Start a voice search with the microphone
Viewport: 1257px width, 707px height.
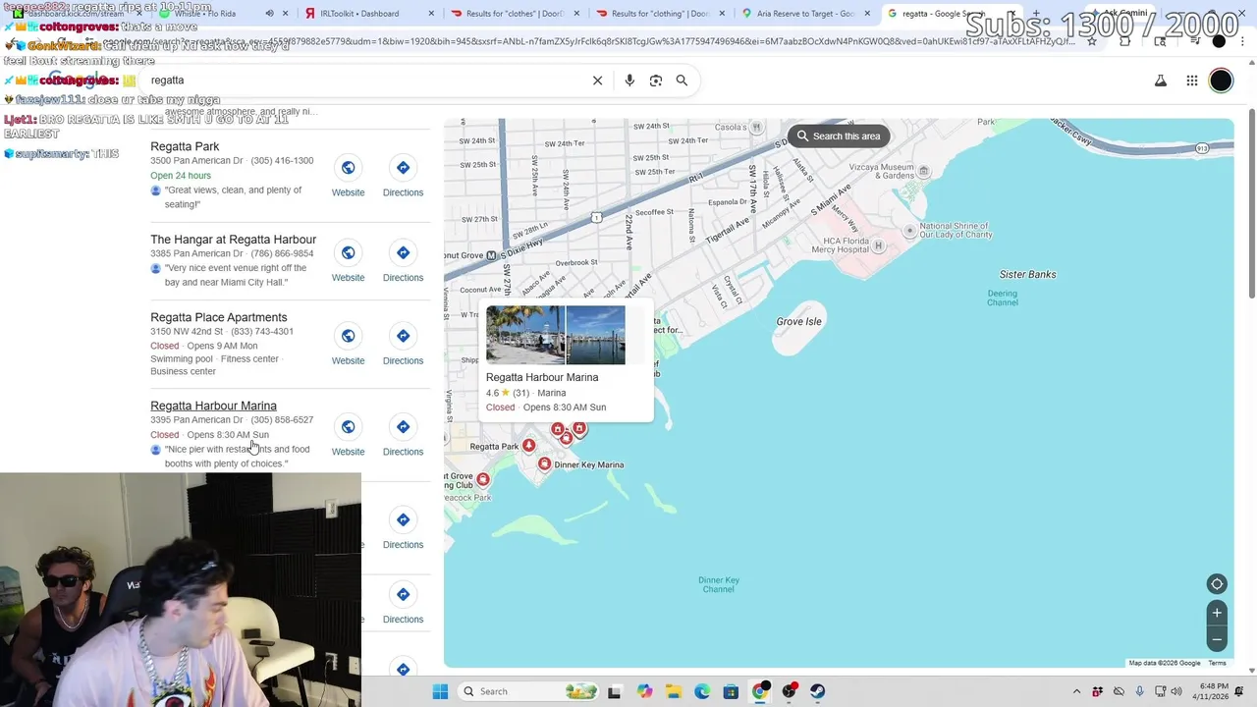[x=629, y=81]
